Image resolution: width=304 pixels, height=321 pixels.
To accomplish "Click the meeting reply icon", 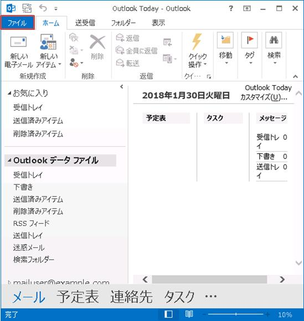I will tap(168, 42).
